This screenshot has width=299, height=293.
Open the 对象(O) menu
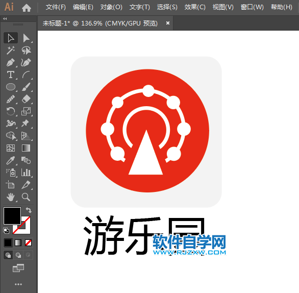pos(111,7)
